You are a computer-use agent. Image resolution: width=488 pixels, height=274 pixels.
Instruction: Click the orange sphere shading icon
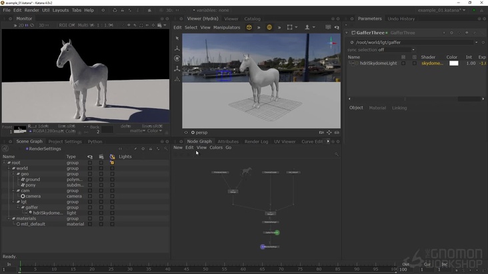(x=269, y=27)
